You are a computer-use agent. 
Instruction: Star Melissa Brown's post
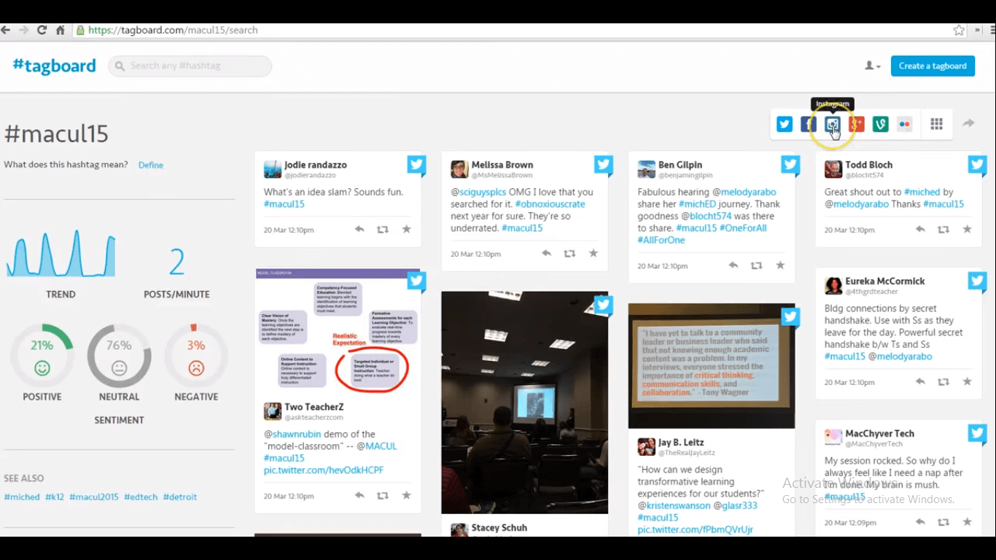click(x=594, y=253)
